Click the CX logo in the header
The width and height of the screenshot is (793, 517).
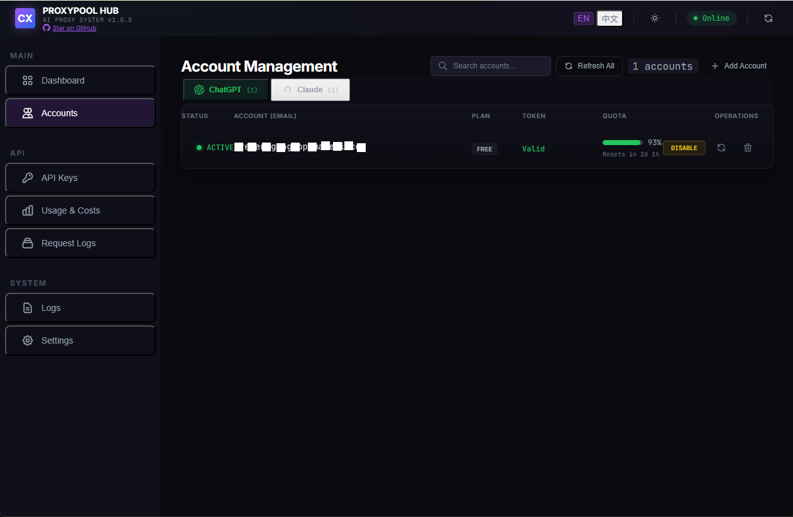click(x=25, y=18)
